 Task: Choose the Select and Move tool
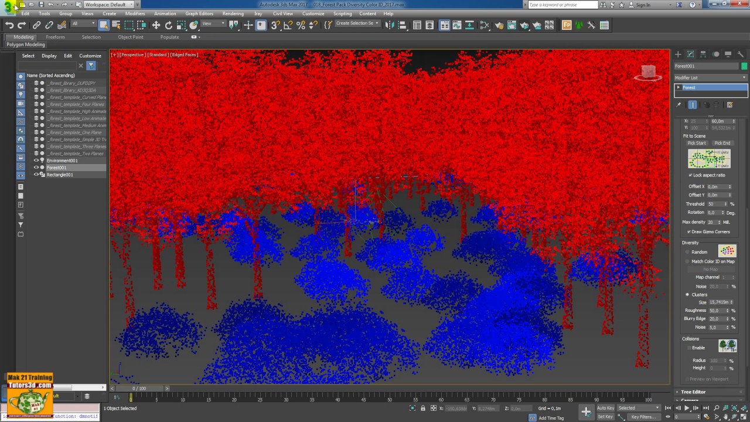tap(156, 25)
